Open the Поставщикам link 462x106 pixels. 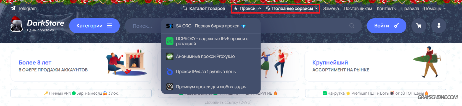(x=358, y=9)
